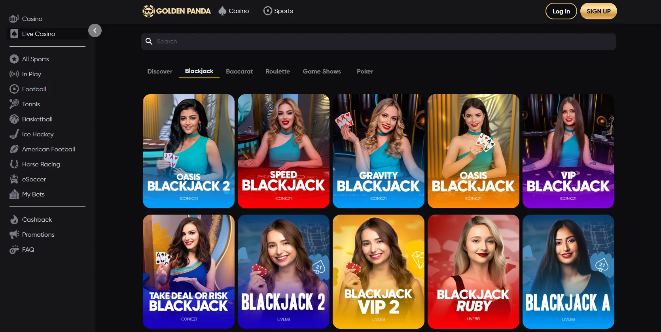Click the Basketball icon in sidebar
Screen dimensions: 661x332
point(14,119)
